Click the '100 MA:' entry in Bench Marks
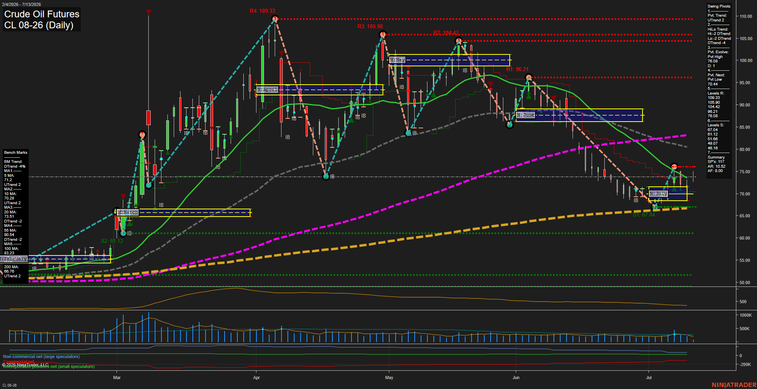This screenshot has width=757, height=389. [x=12, y=249]
